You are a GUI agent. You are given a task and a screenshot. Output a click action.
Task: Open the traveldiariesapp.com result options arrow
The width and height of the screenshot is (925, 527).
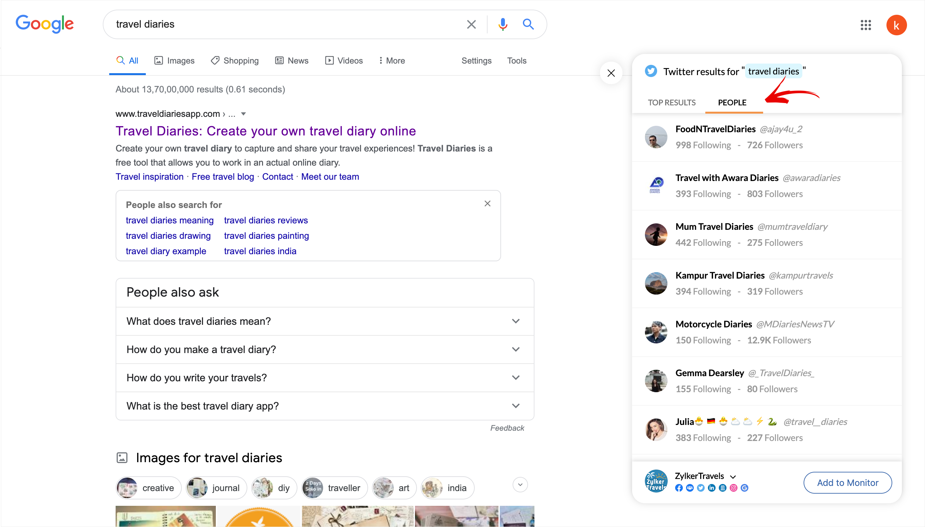tap(243, 114)
